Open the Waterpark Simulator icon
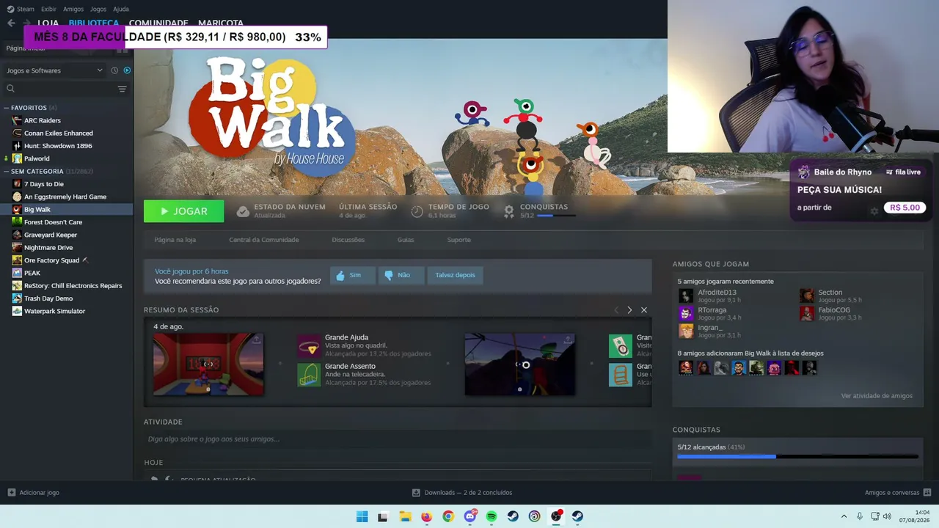 17,311
